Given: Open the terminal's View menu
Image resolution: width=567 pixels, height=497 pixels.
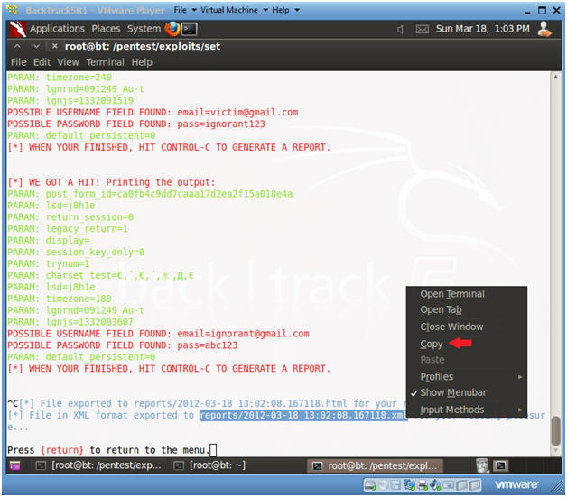Looking at the screenshot, I should pyautogui.click(x=68, y=62).
